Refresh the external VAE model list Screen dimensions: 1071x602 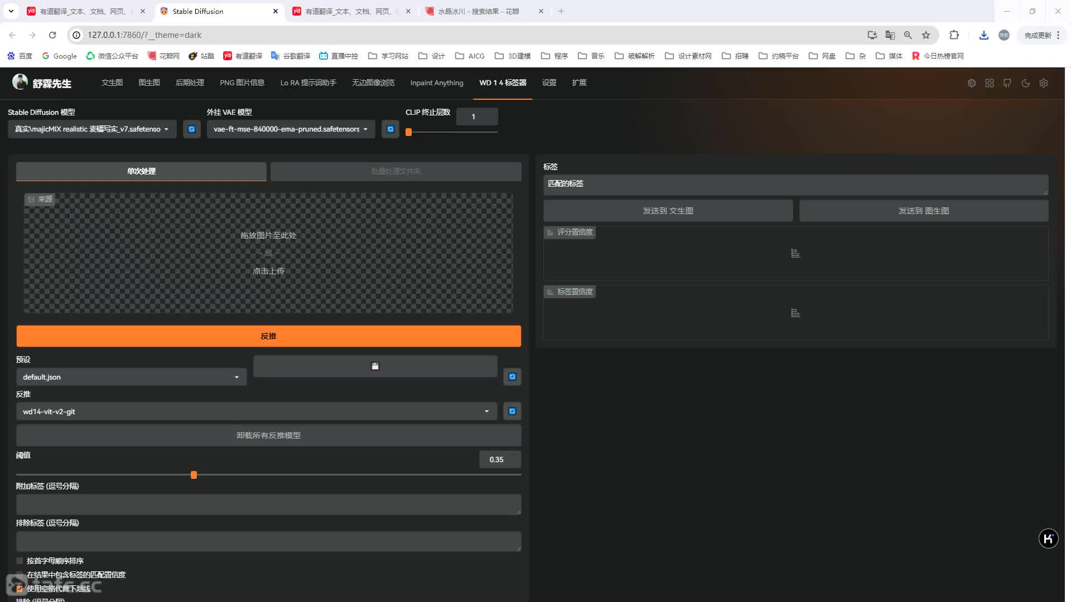point(390,129)
